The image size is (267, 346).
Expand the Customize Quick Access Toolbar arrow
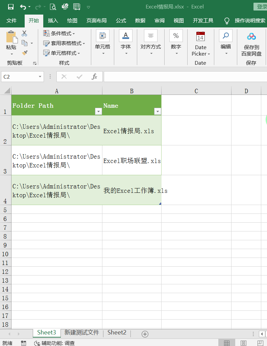[x=89, y=7]
